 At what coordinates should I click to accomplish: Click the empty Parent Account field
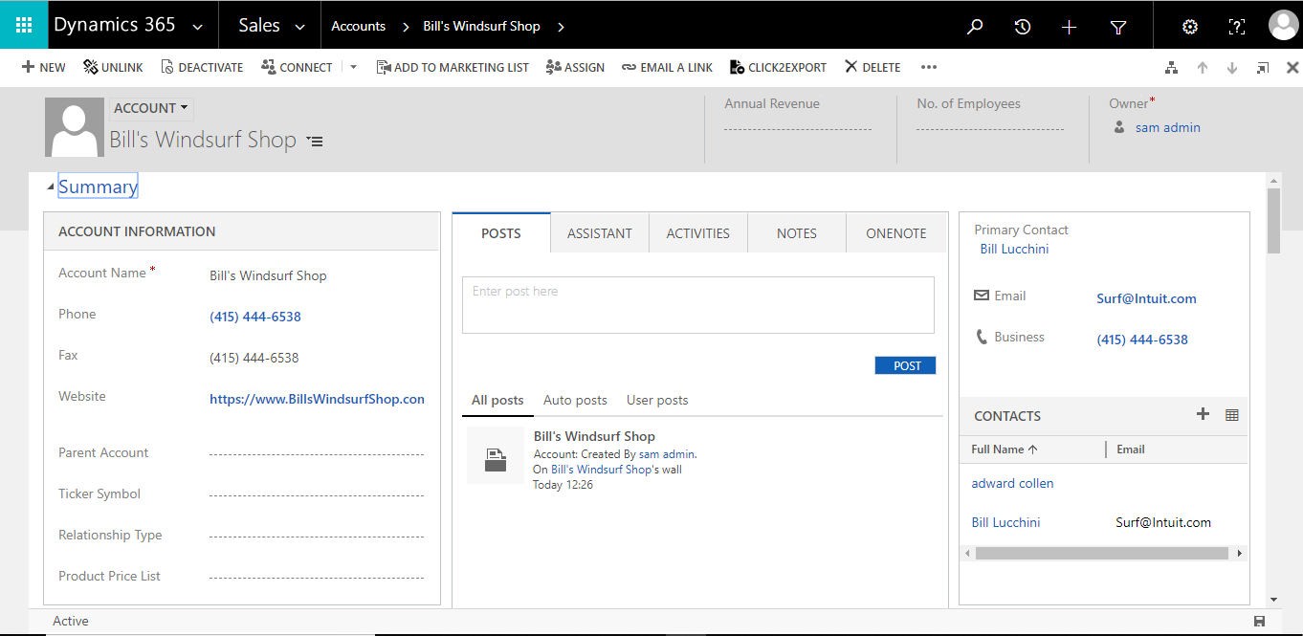pos(317,453)
